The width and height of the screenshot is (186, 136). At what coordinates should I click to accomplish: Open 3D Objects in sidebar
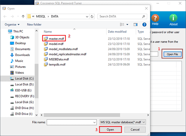click(20, 37)
